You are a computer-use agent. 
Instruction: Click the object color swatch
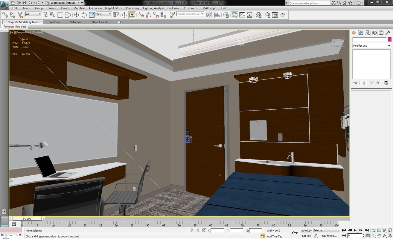point(389,39)
